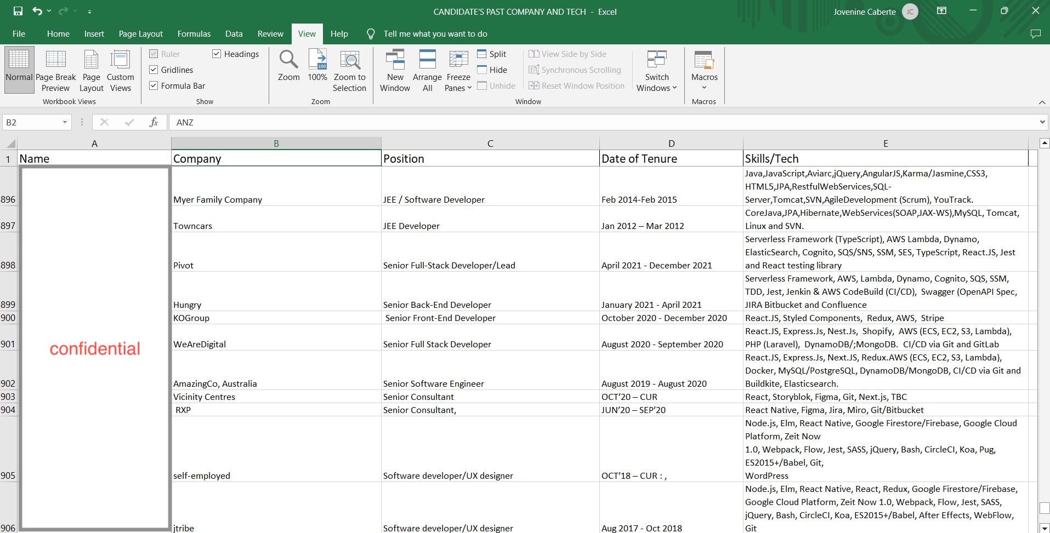Image resolution: width=1050 pixels, height=533 pixels.
Task: Open the Formulas ribbon tab
Action: coord(194,34)
